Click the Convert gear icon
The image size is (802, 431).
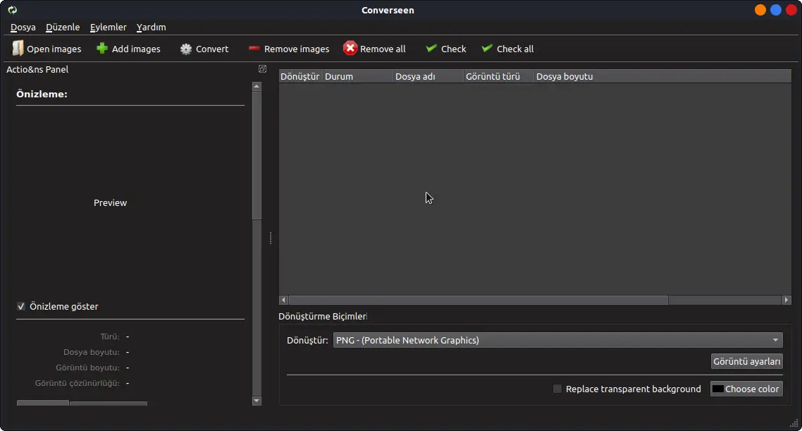tap(186, 49)
